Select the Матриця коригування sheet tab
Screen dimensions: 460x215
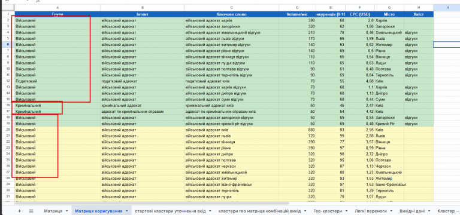tap(99, 211)
